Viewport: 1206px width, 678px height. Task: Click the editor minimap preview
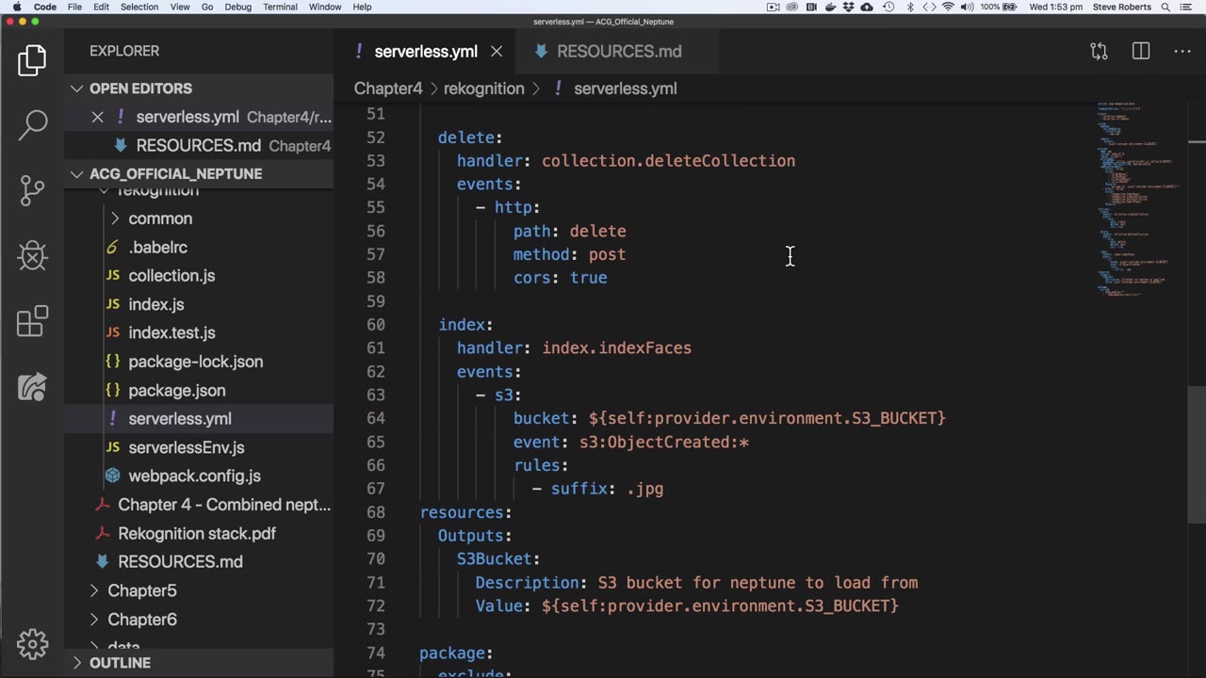coord(1135,198)
